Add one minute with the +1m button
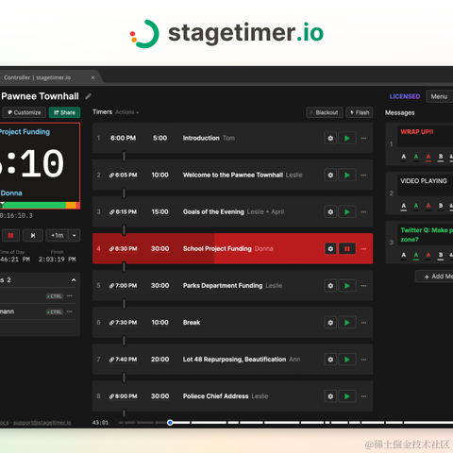Image resolution: width=453 pixels, height=453 pixels. pos(58,235)
